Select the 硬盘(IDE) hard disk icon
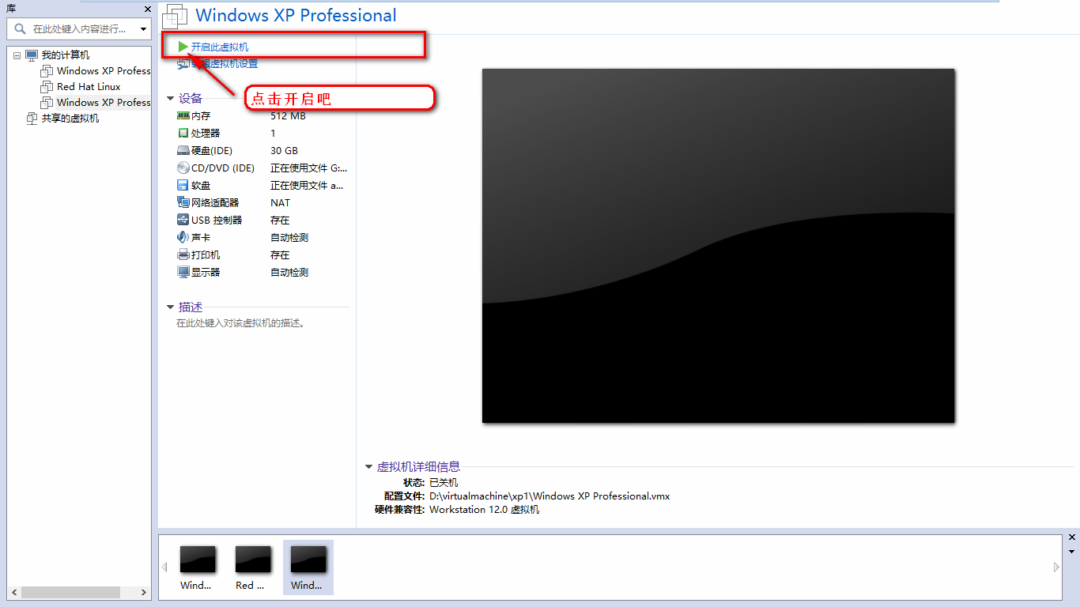1080x607 pixels. point(183,151)
